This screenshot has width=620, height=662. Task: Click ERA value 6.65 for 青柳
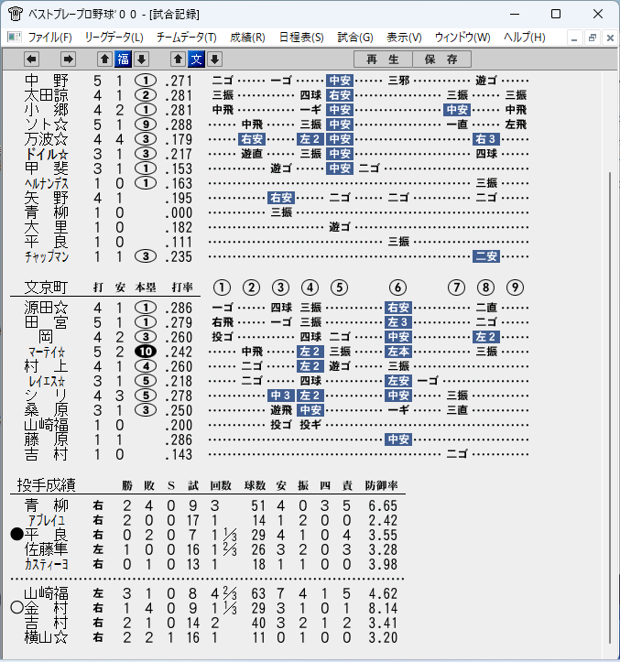click(x=382, y=505)
